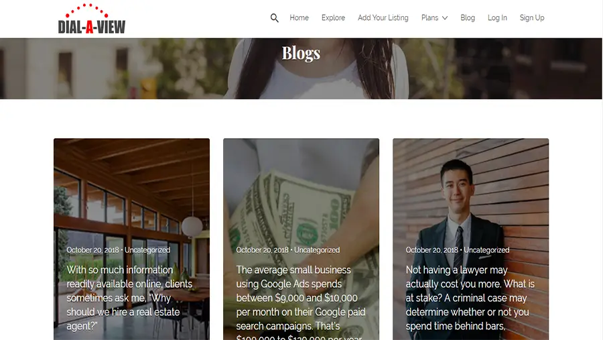Open the Plans menu item

429,17
